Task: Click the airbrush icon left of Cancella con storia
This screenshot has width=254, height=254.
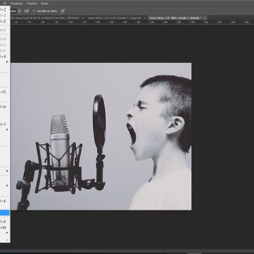Action: (x=26, y=11)
